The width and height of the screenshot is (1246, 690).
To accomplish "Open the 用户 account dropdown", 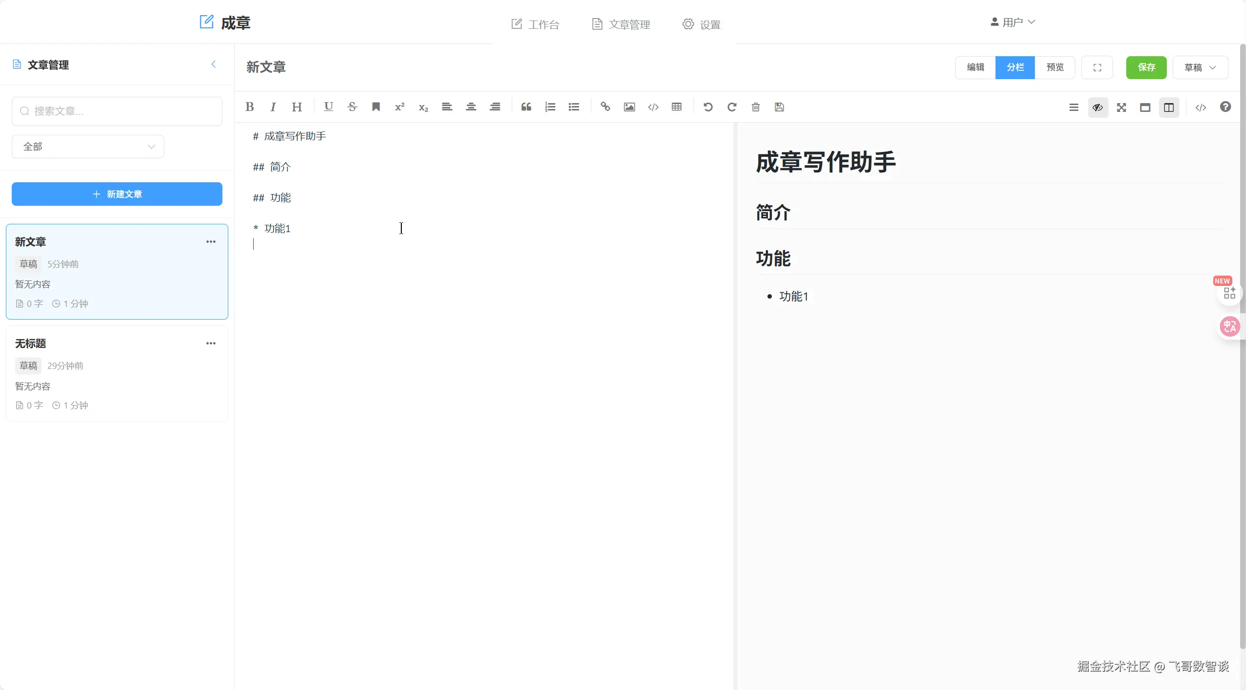I will tap(1012, 22).
